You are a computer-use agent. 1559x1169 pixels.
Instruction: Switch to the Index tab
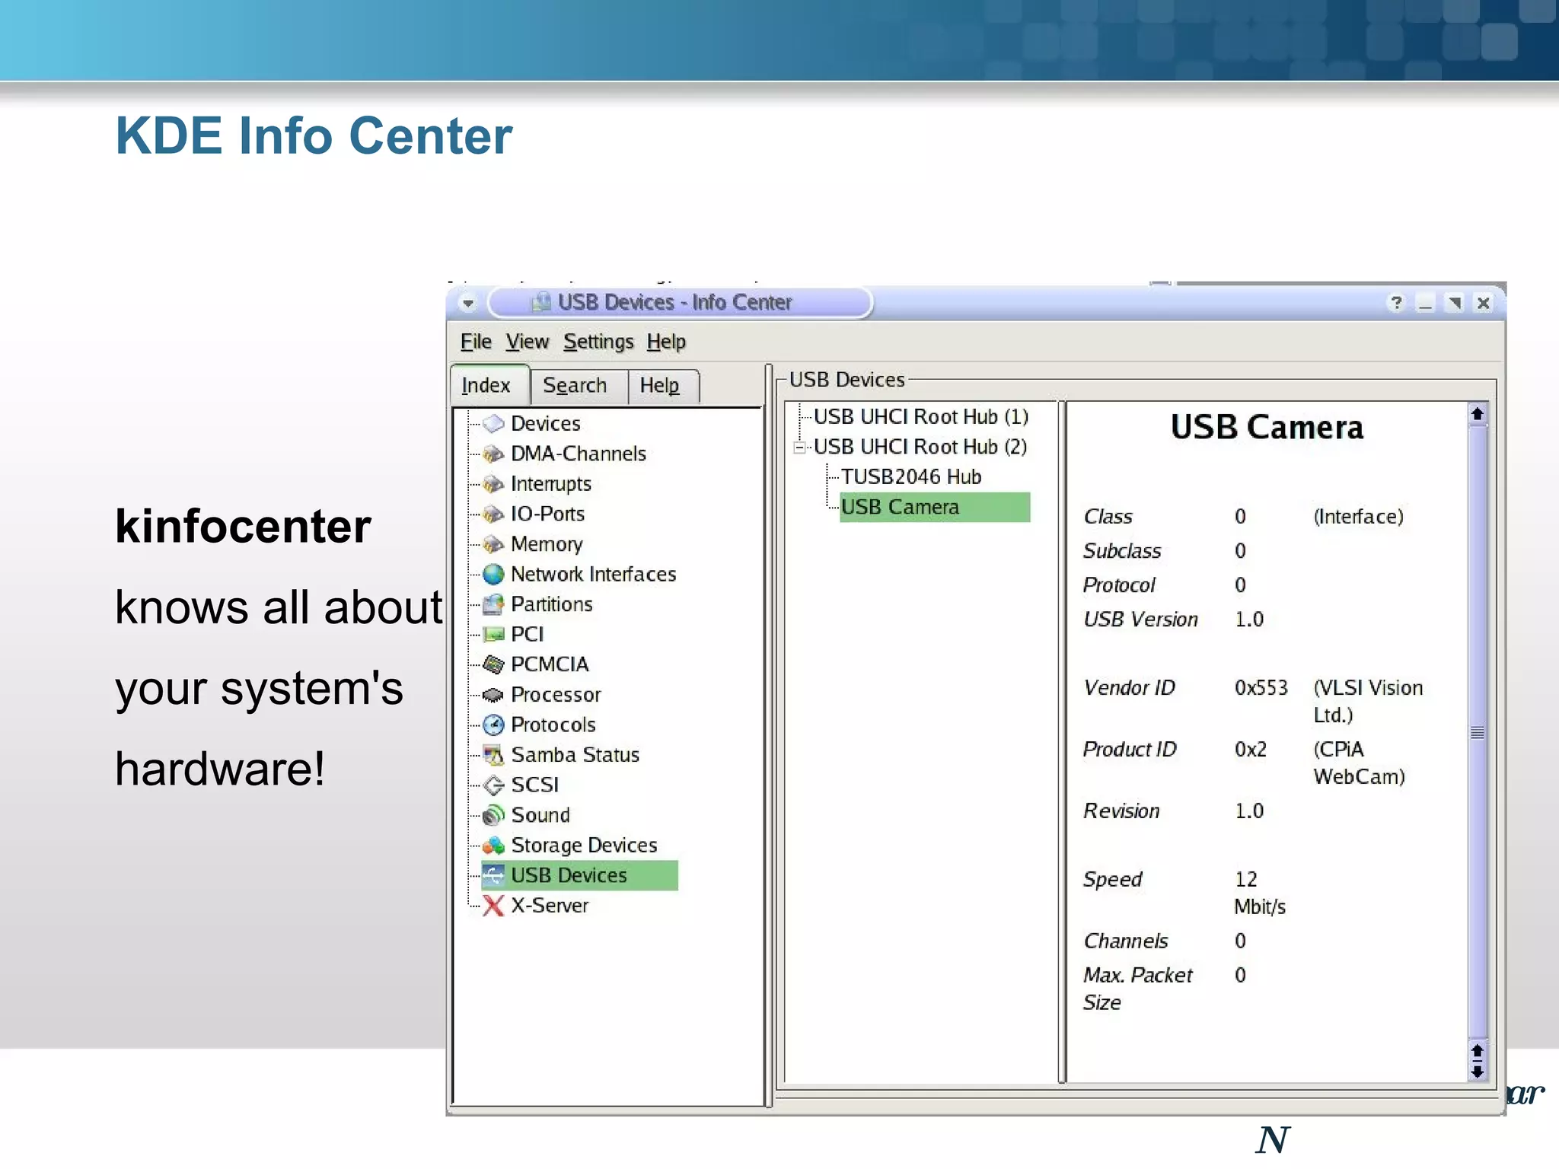(489, 385)
